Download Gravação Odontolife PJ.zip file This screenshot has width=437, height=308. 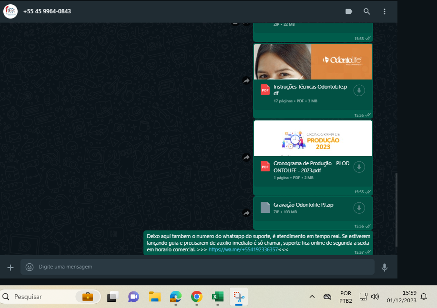click(x=359, y=208)
